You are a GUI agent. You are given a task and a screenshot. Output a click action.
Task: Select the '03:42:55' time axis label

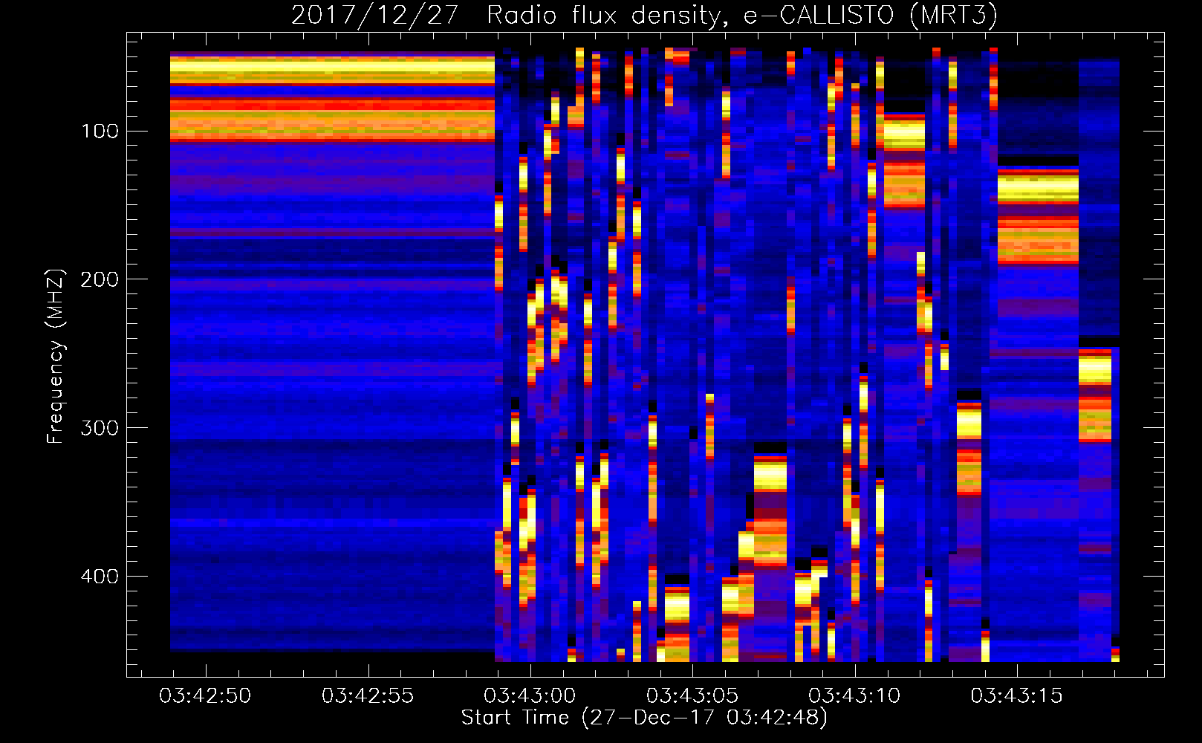[x=368, y=696]
